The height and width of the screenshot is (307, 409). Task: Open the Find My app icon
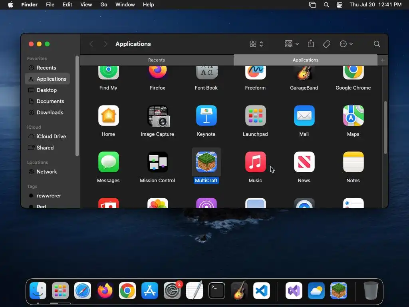tap(108, 73)
